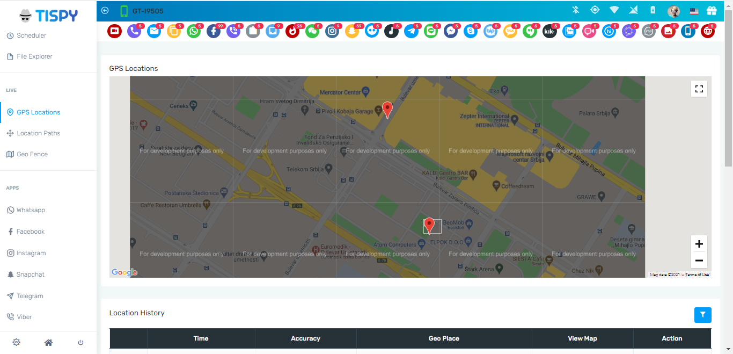733x354 pixels.
Task: Open Geo Fence in the sidebar
Action: 32,154
